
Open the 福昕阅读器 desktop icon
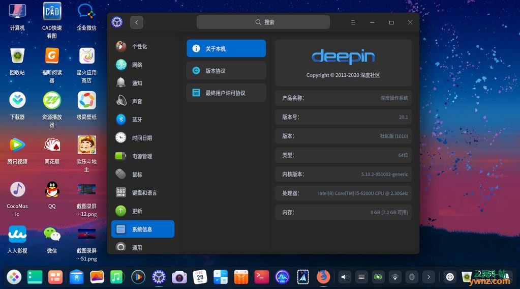pyautogui.click(x=52, y=65)
